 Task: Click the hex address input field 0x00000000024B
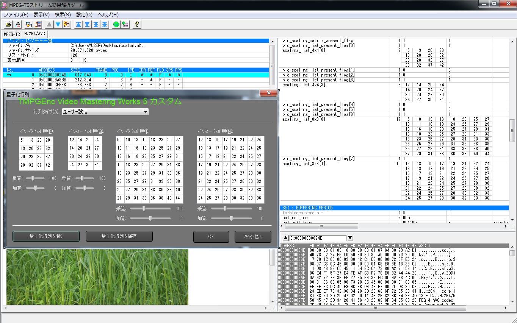click(318, 238)
